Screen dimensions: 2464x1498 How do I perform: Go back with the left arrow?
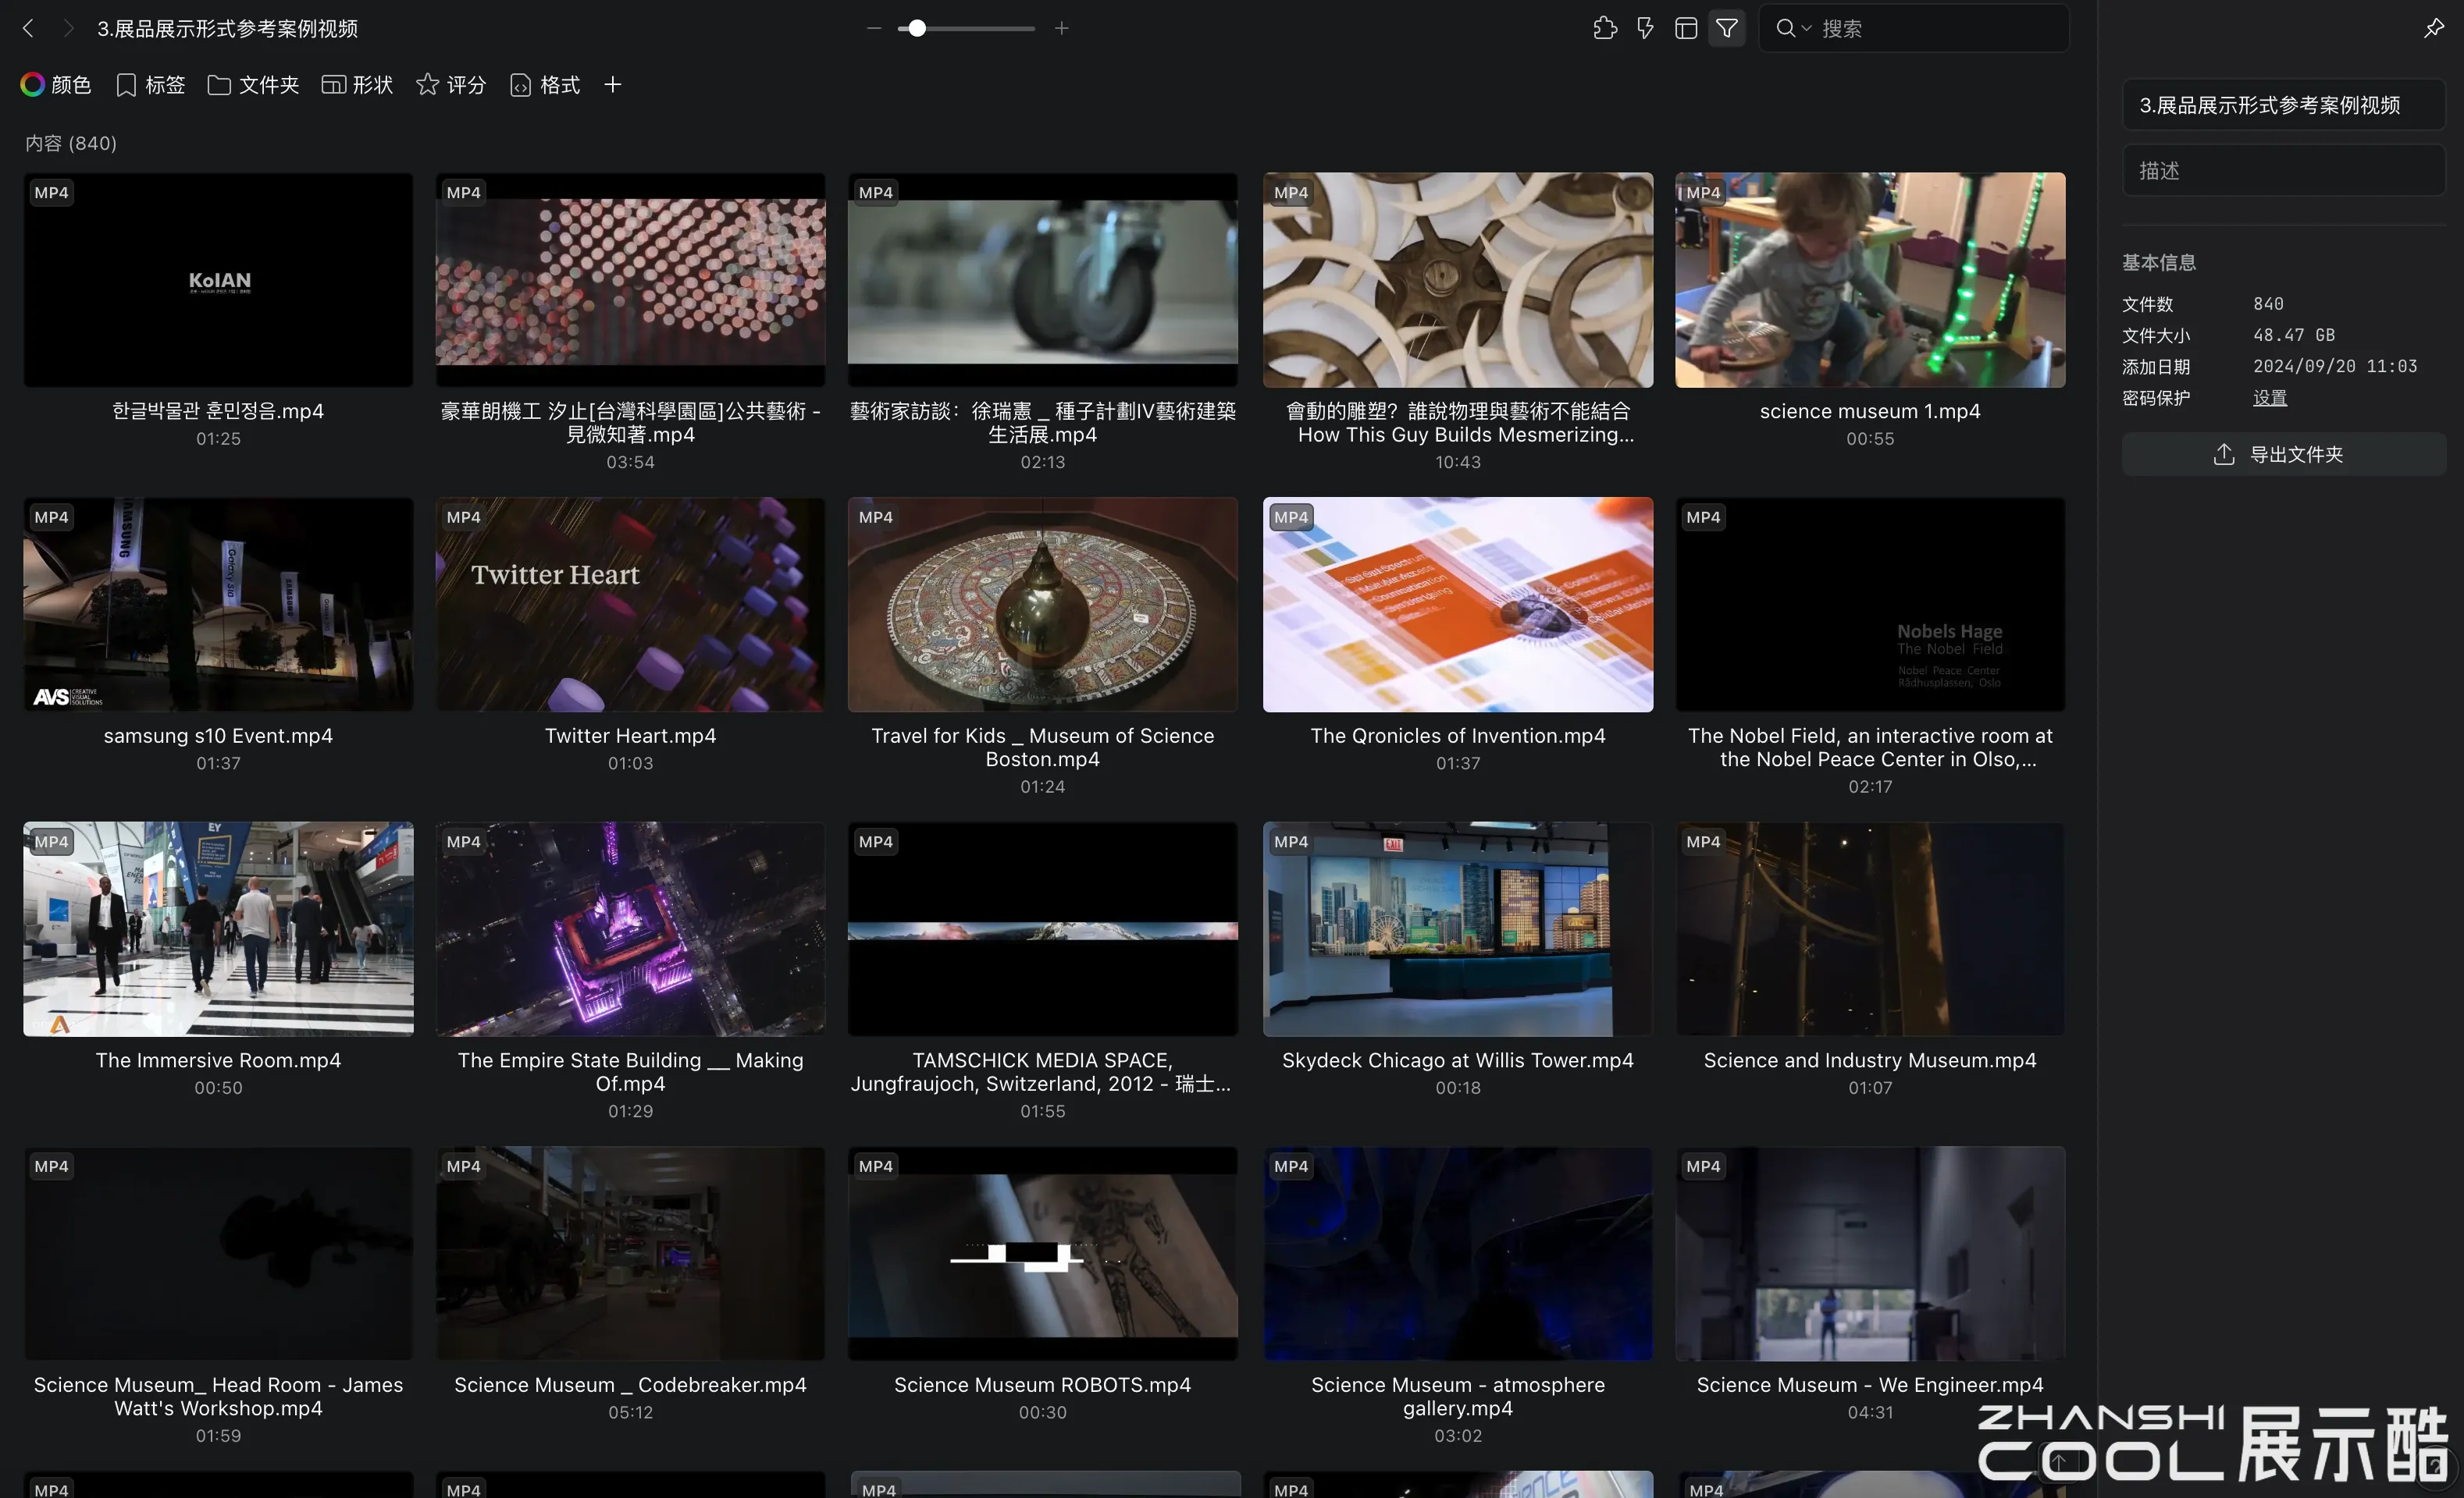[x=28, y=28]
